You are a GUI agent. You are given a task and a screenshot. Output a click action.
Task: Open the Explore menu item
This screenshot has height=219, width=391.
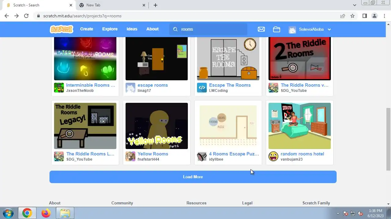pyautogui.click(x=110, y=29)
